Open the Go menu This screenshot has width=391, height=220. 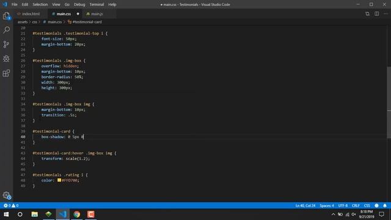pos(67,4)
